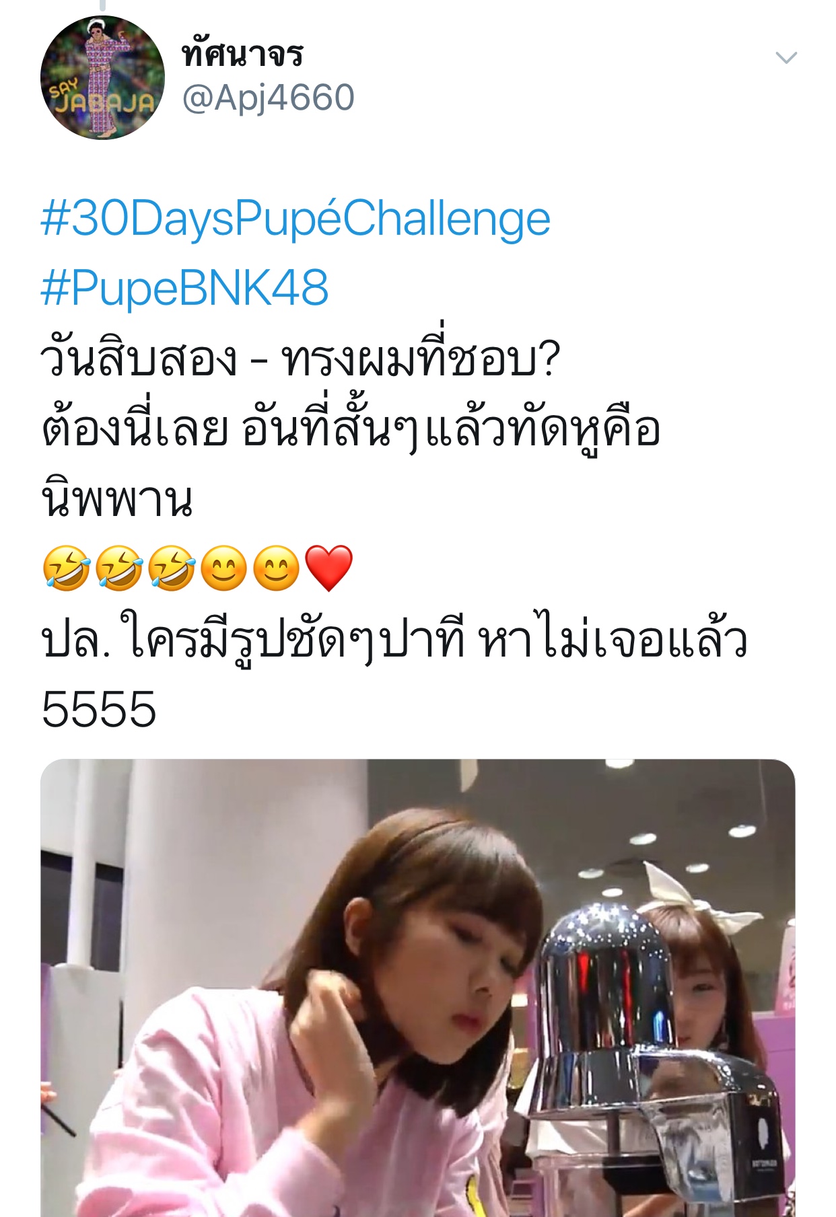Image resolution: width=836 pixels, height=1217 pixels.
Task: Tap the 5555 text
Action: 98,710
